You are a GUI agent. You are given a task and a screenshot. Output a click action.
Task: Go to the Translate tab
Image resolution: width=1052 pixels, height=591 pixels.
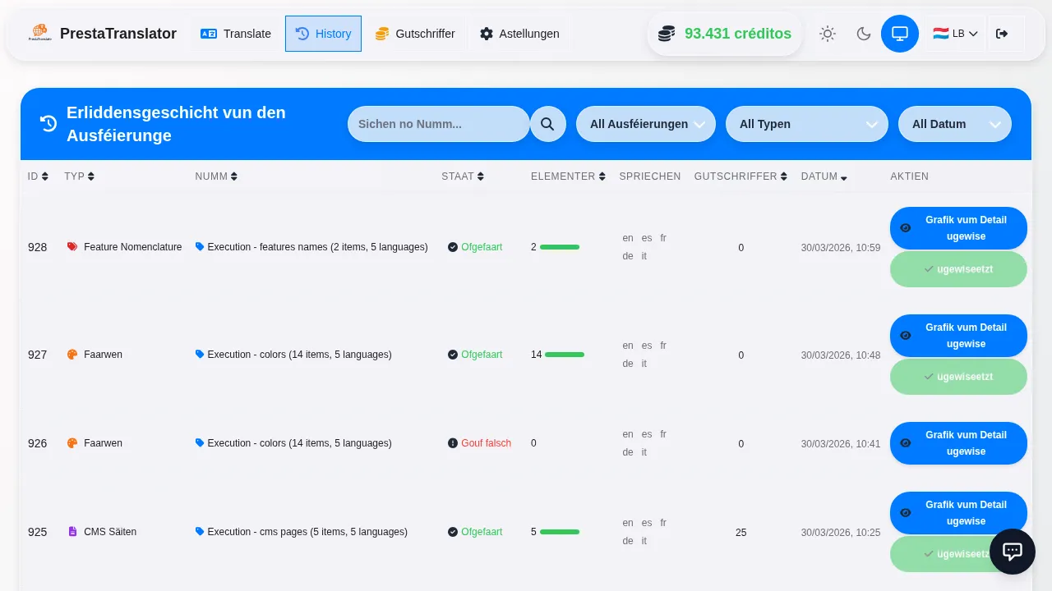click(x=236, y=34)
